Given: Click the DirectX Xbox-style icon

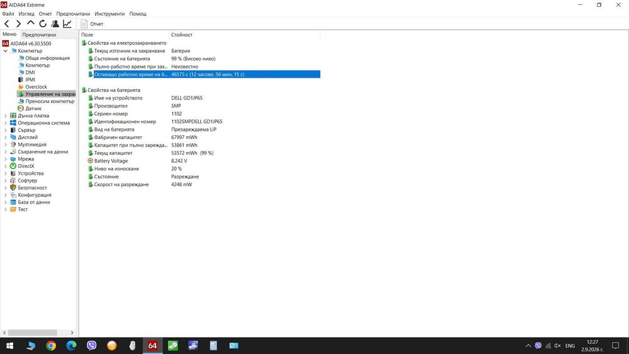Looking at the screenshot, I should (13, 167).
